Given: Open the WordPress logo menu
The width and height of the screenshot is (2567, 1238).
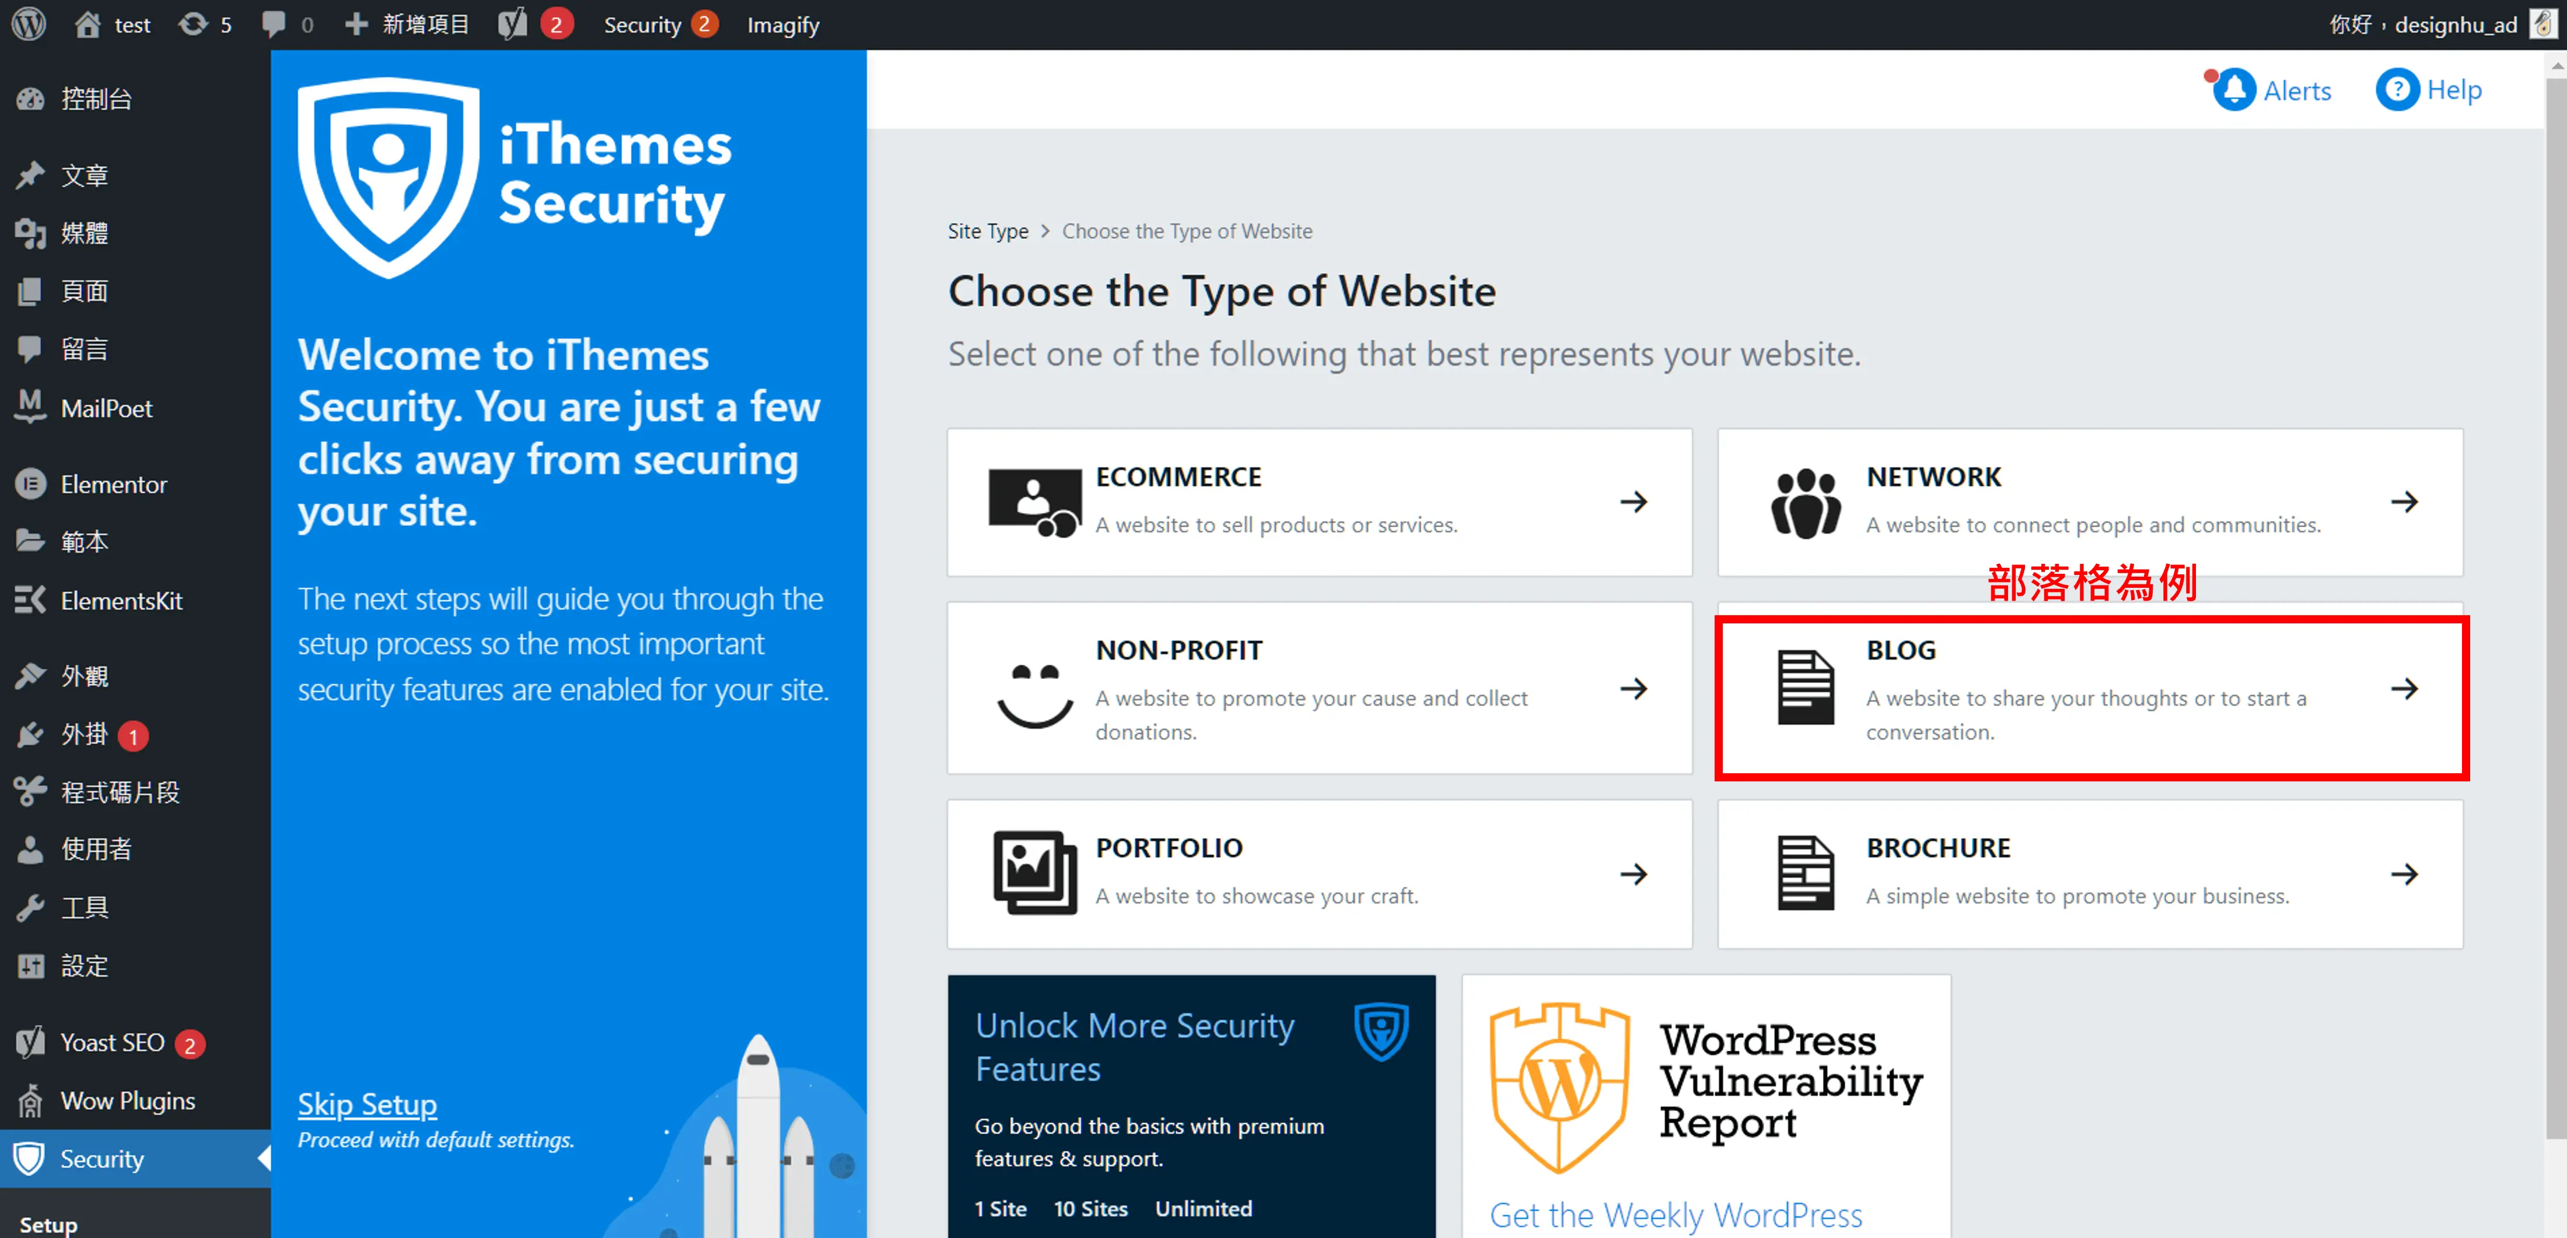Looking at the screenshot, I should click(x=29, y=24).
